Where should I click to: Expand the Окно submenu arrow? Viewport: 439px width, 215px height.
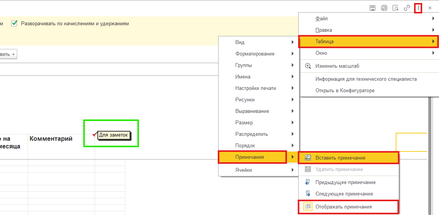point(433,53)
